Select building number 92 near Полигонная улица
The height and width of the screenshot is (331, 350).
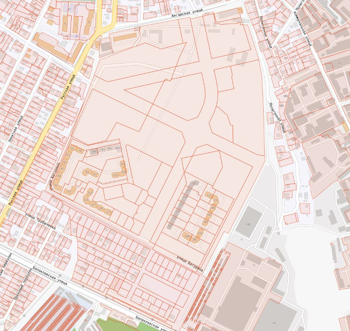286,58
